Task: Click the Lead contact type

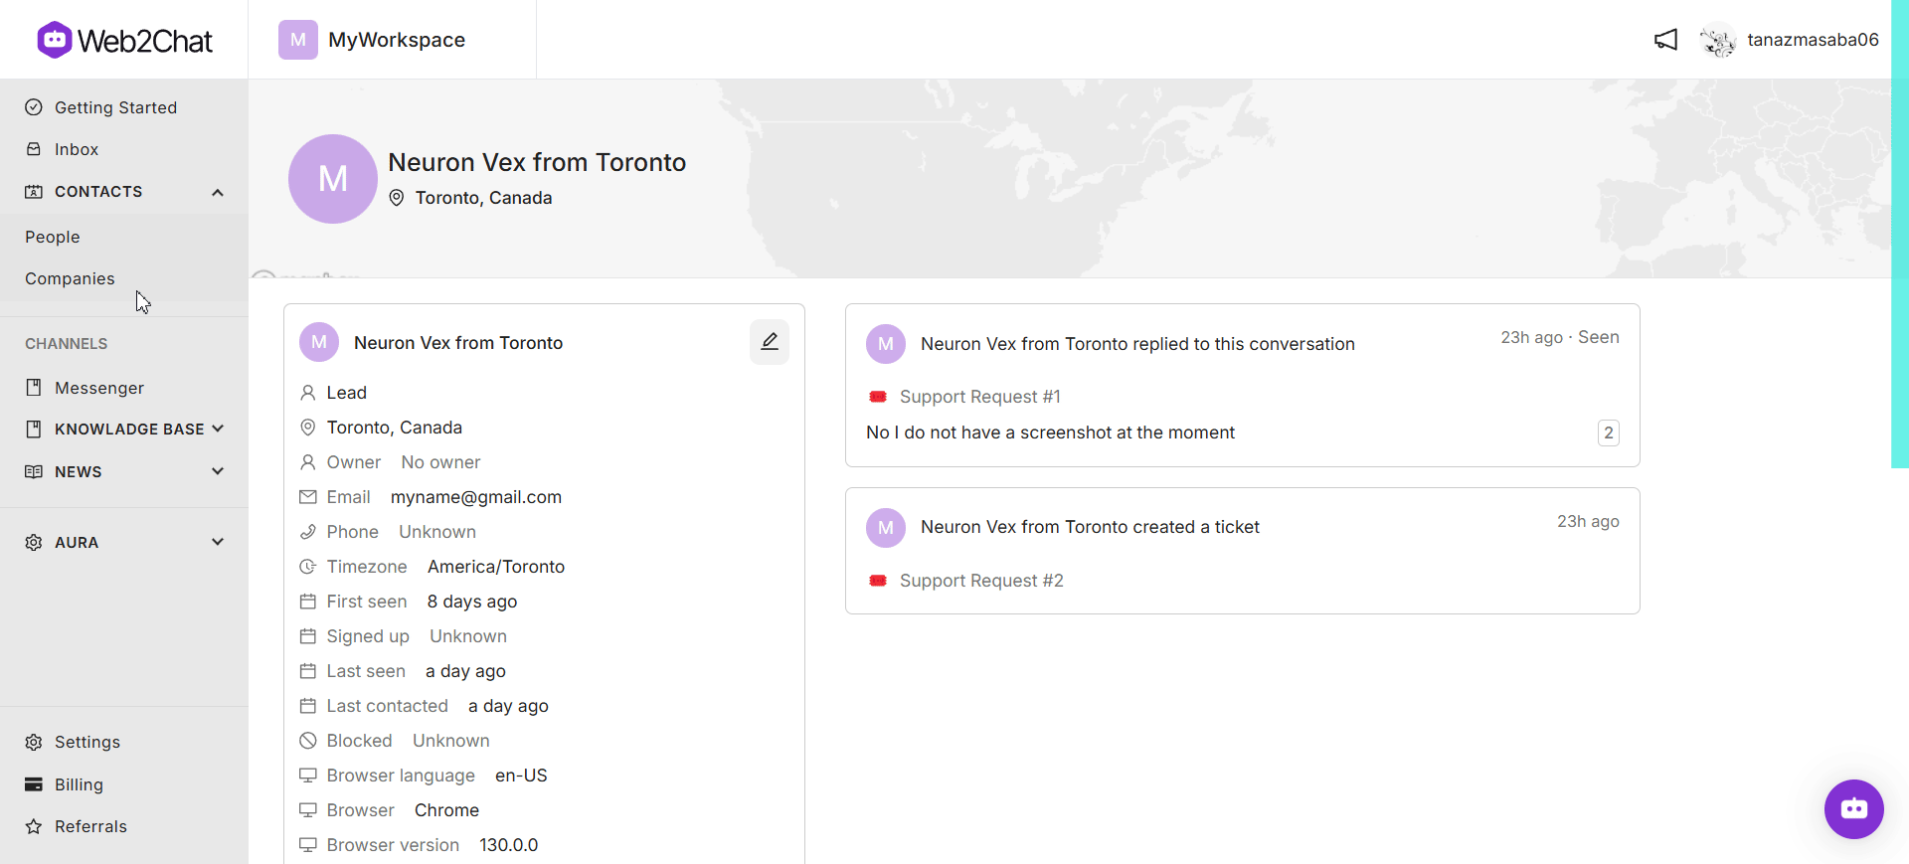Action: click(x=347, y=393)
